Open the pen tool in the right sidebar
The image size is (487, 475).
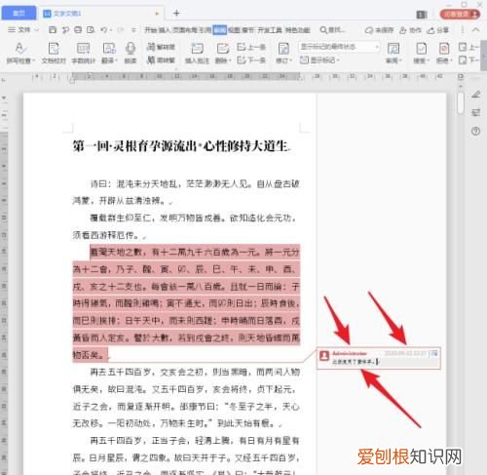click(476, 95)
